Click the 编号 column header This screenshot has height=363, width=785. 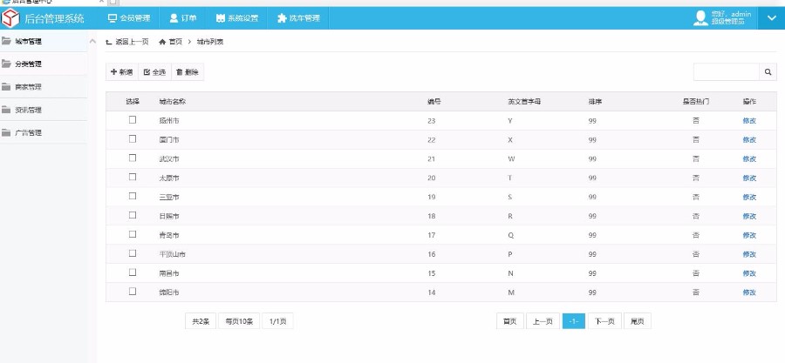tap(434, 101)
